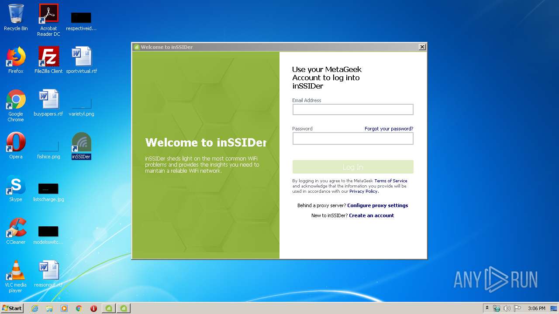The width and height of the screenshot is (559, 314).
Task: Open FileZilla Client shortcut
Action: (x=48, y=60)
